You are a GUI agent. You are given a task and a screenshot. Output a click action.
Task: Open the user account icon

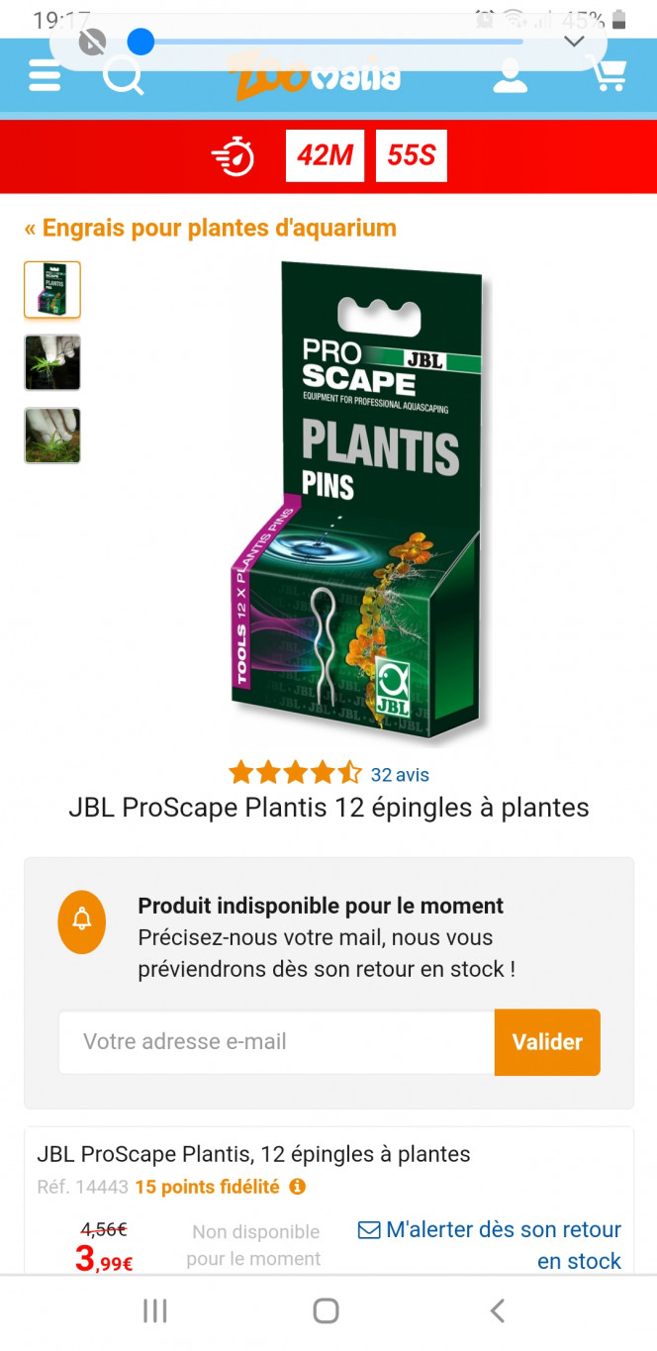click(x=511, y=75)
